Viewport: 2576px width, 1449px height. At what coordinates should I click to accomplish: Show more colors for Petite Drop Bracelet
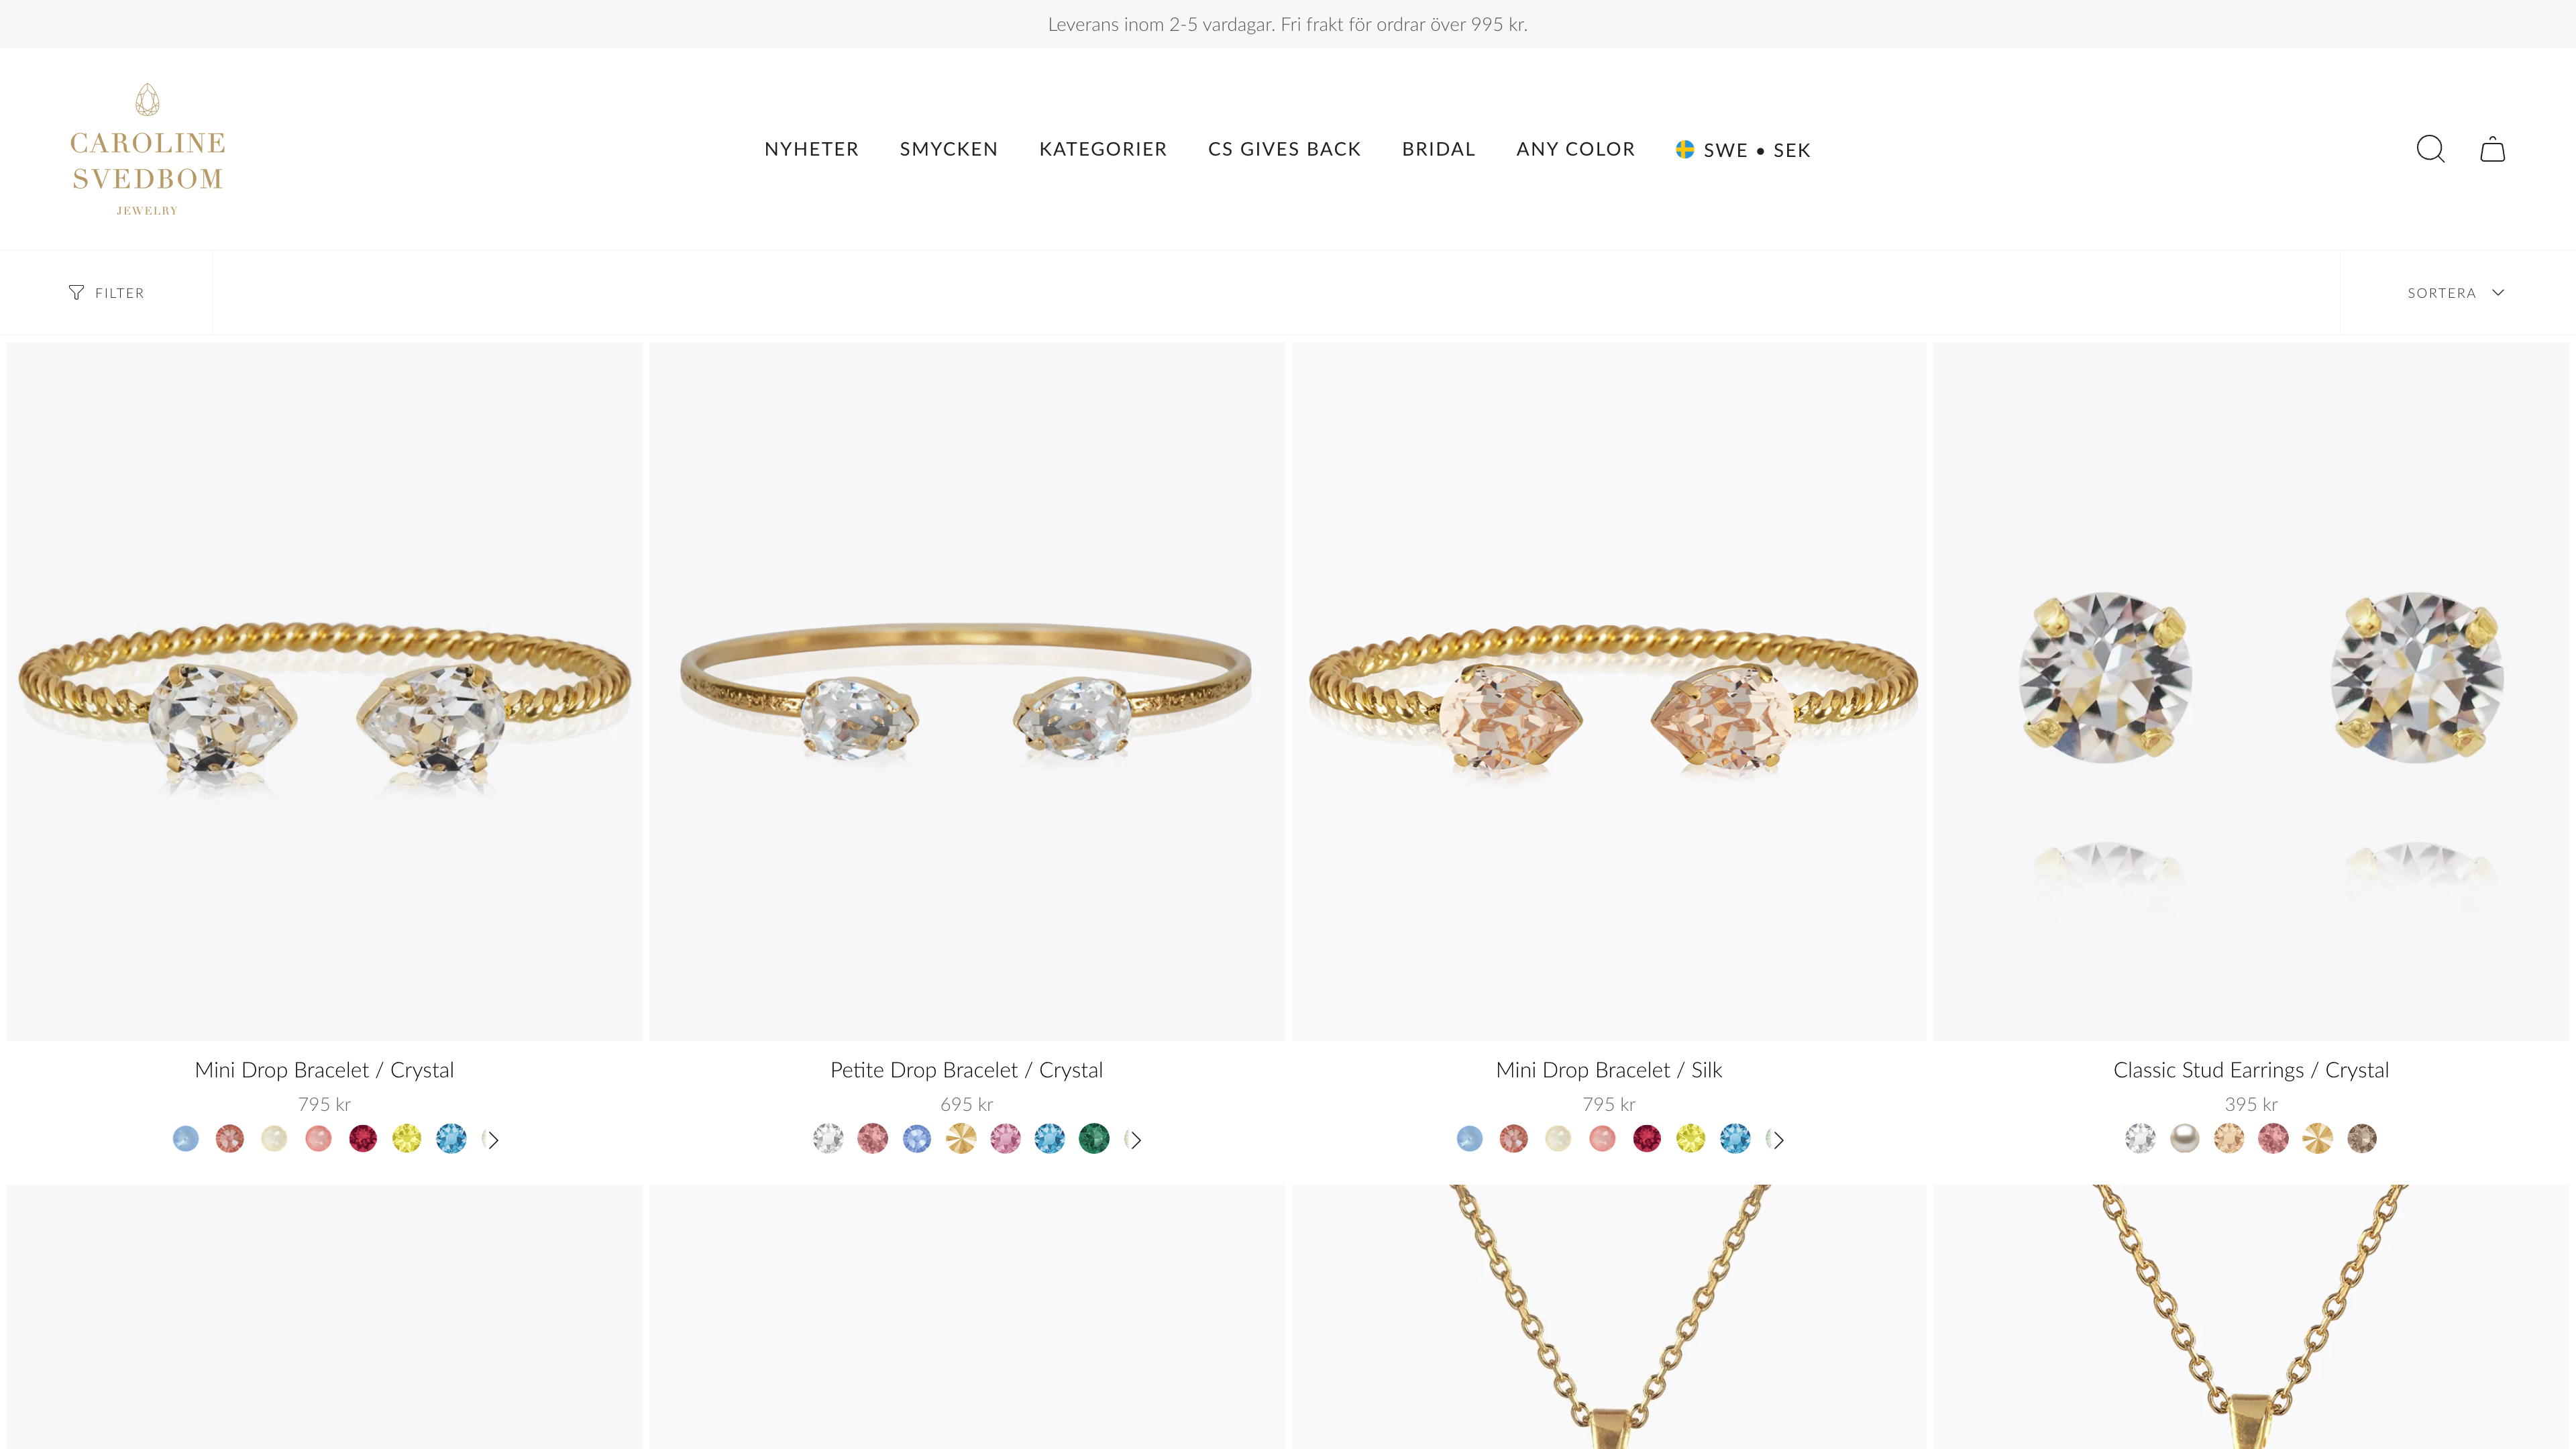pos(1135,1140)
